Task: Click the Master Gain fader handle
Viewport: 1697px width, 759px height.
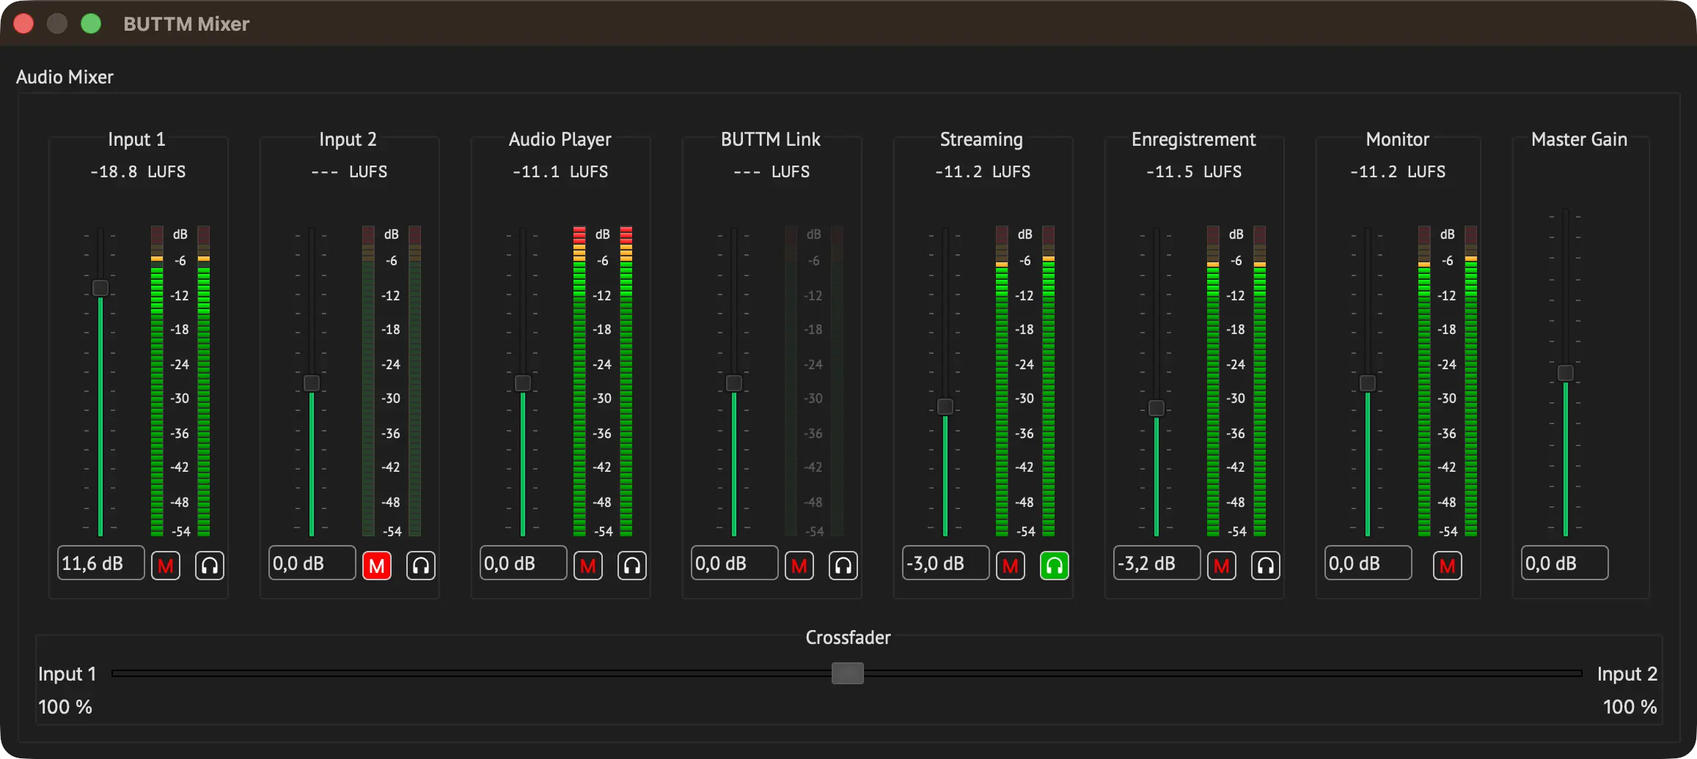Action: click(1566, 373)
